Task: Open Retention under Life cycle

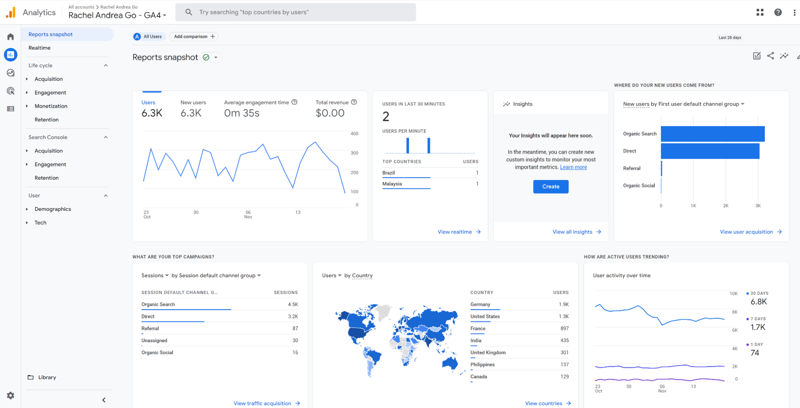Action: pos(46,120)
